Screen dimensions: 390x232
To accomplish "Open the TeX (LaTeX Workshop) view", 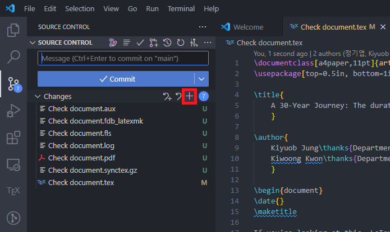I will tap(13, 191).
